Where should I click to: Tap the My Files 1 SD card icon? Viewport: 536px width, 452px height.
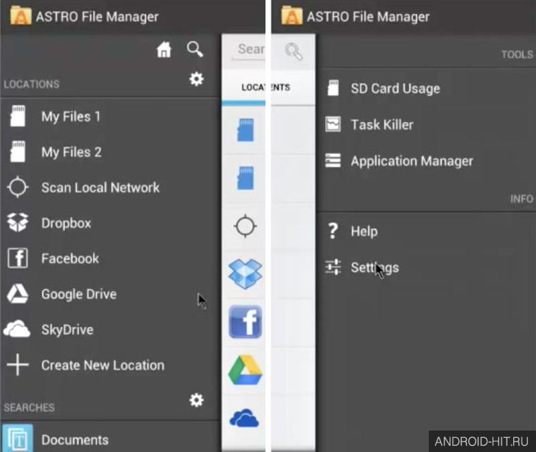(18, 116)
